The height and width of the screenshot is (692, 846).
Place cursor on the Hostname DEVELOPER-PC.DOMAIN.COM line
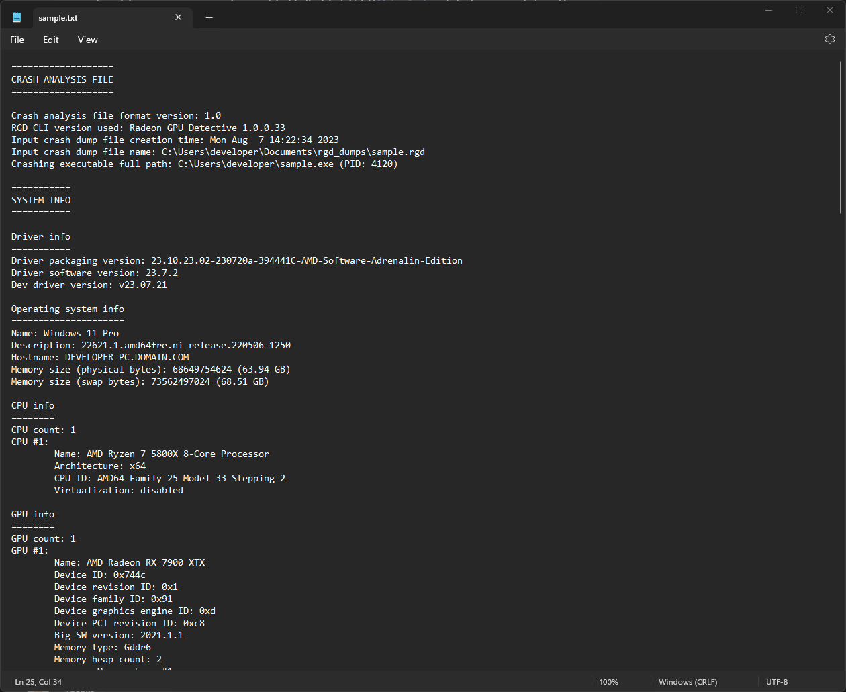click(x=101, y=357)
